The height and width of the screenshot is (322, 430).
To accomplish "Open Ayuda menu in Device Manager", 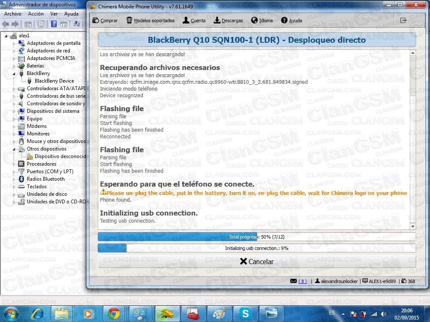I will pyautogui.click(x=71, y=14).
